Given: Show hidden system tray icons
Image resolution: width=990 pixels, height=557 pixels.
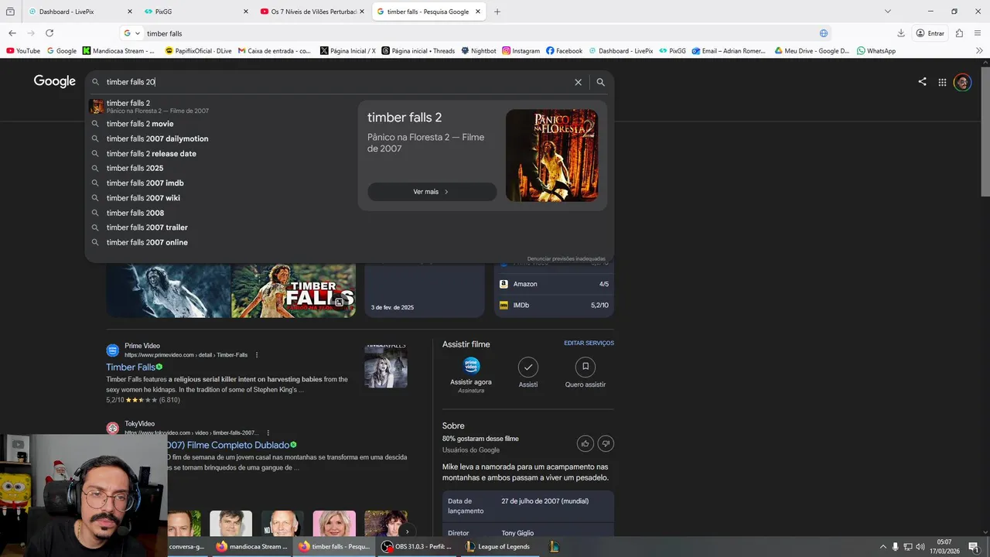Looking at the screenshot, I should (882, 547).
